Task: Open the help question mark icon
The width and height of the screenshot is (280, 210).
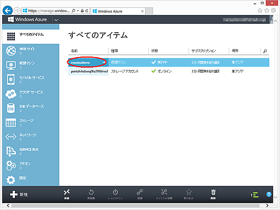Action: [269, 194]
